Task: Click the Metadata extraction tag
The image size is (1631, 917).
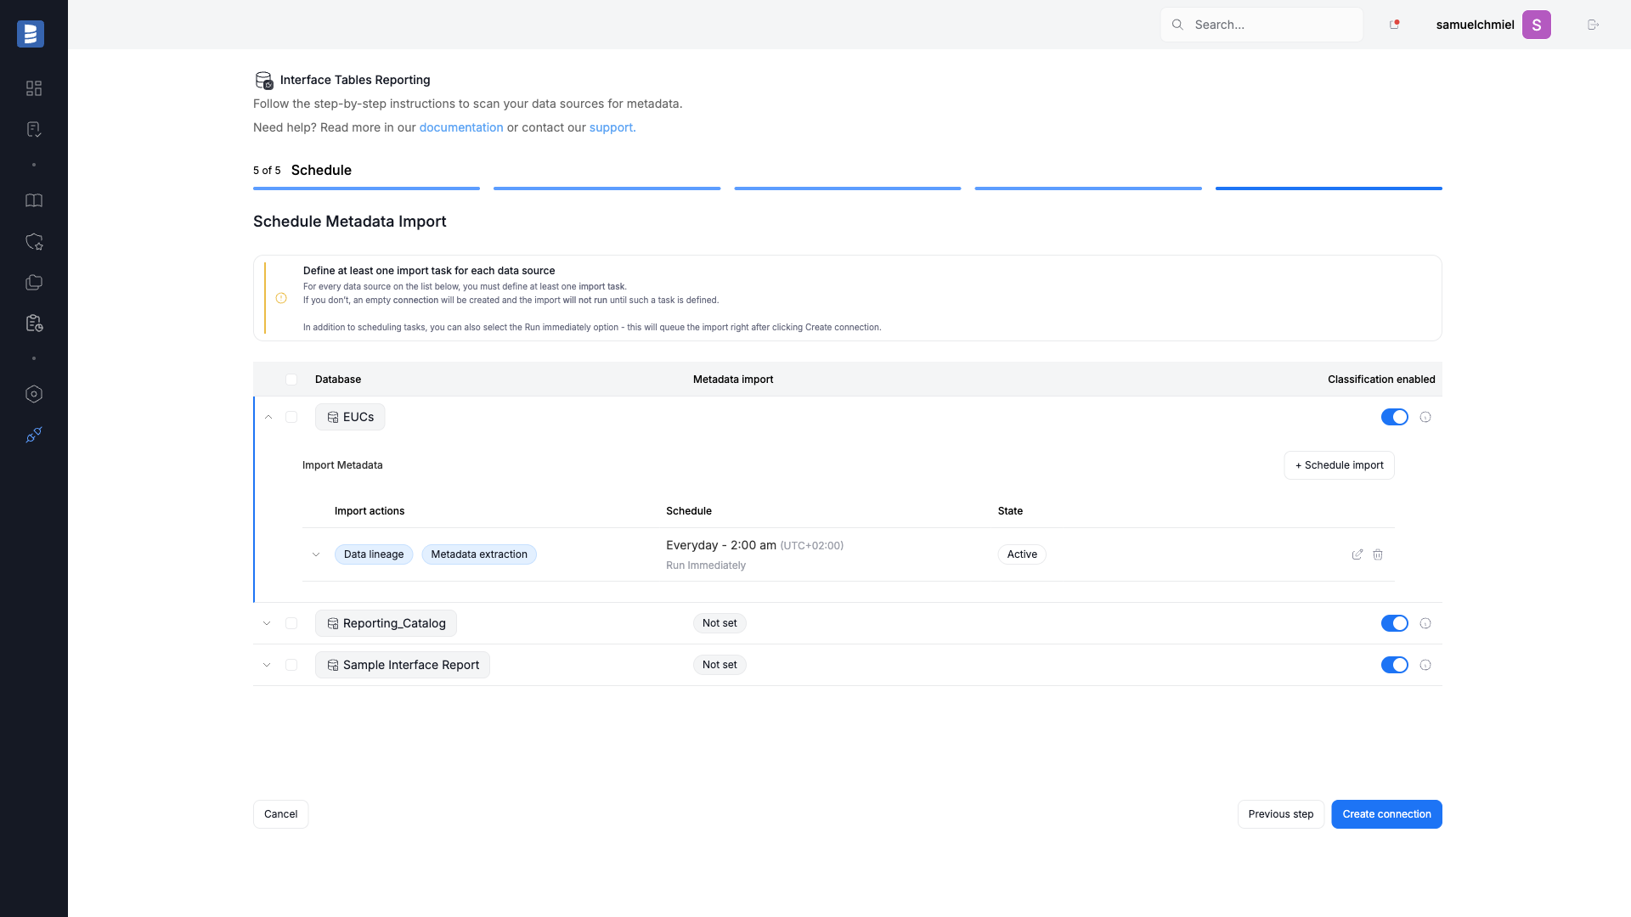Action: click(x=479, y=554)
